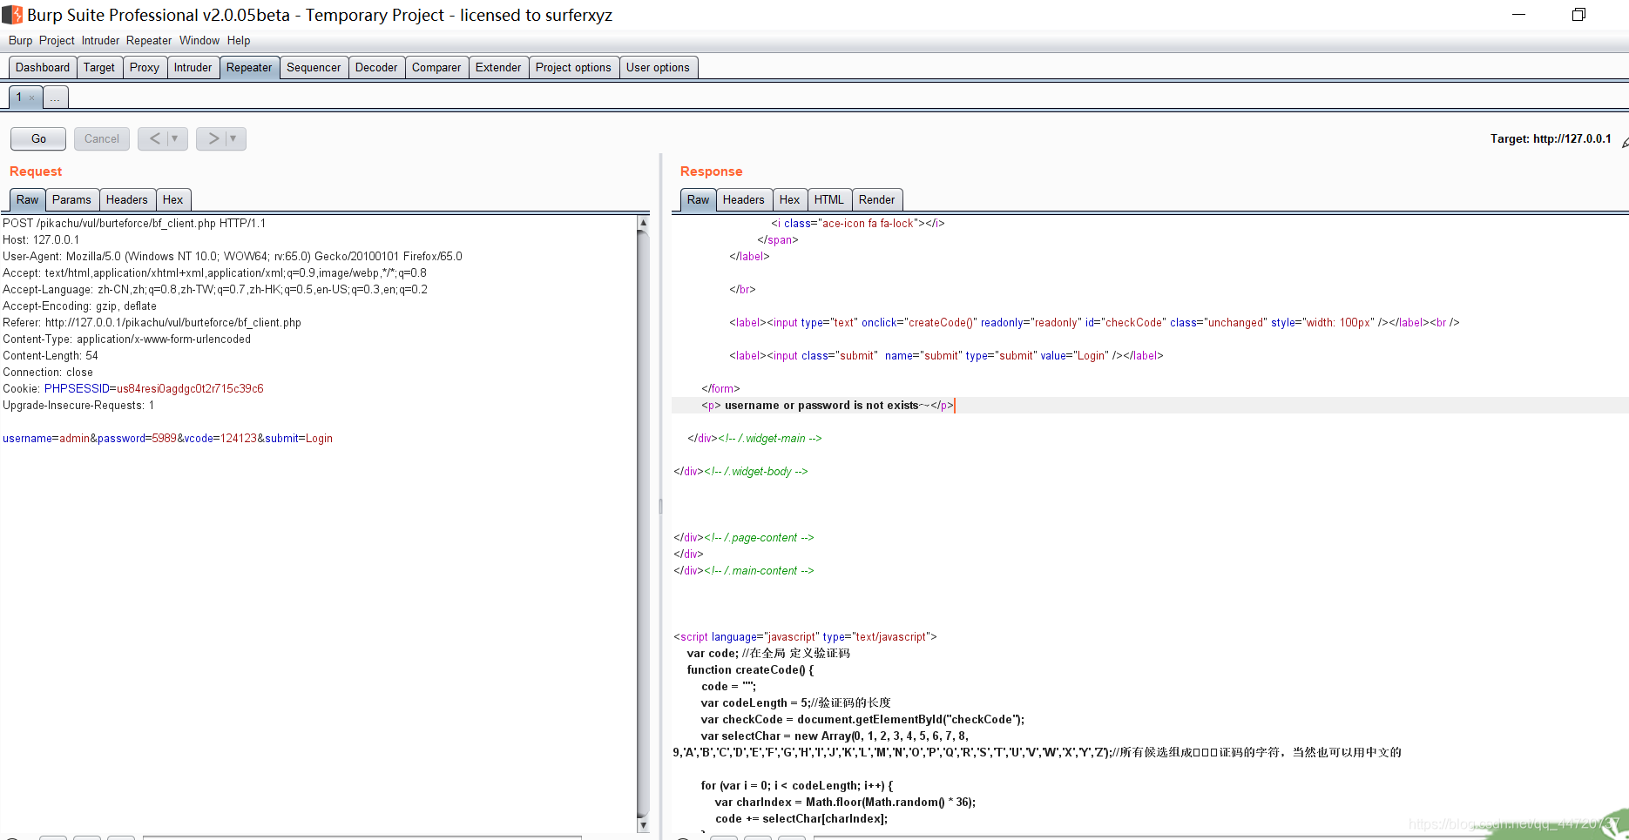1629x840 pixels.
Task: Switch to the Request Headers tab
Action: [127, 199]
